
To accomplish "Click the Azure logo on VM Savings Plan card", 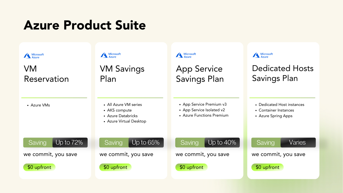I will [111, 55].
